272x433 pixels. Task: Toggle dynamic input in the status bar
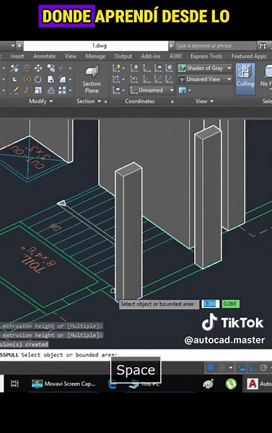pyautogui.click(x=242, y=367)
